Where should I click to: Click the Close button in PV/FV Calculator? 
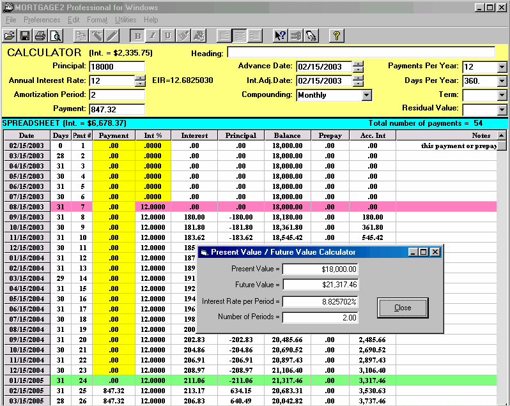point(403,308)
